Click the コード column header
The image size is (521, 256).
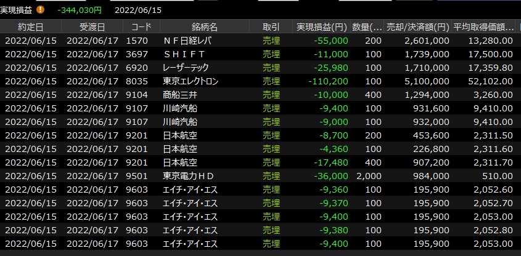tap(141, 27)
